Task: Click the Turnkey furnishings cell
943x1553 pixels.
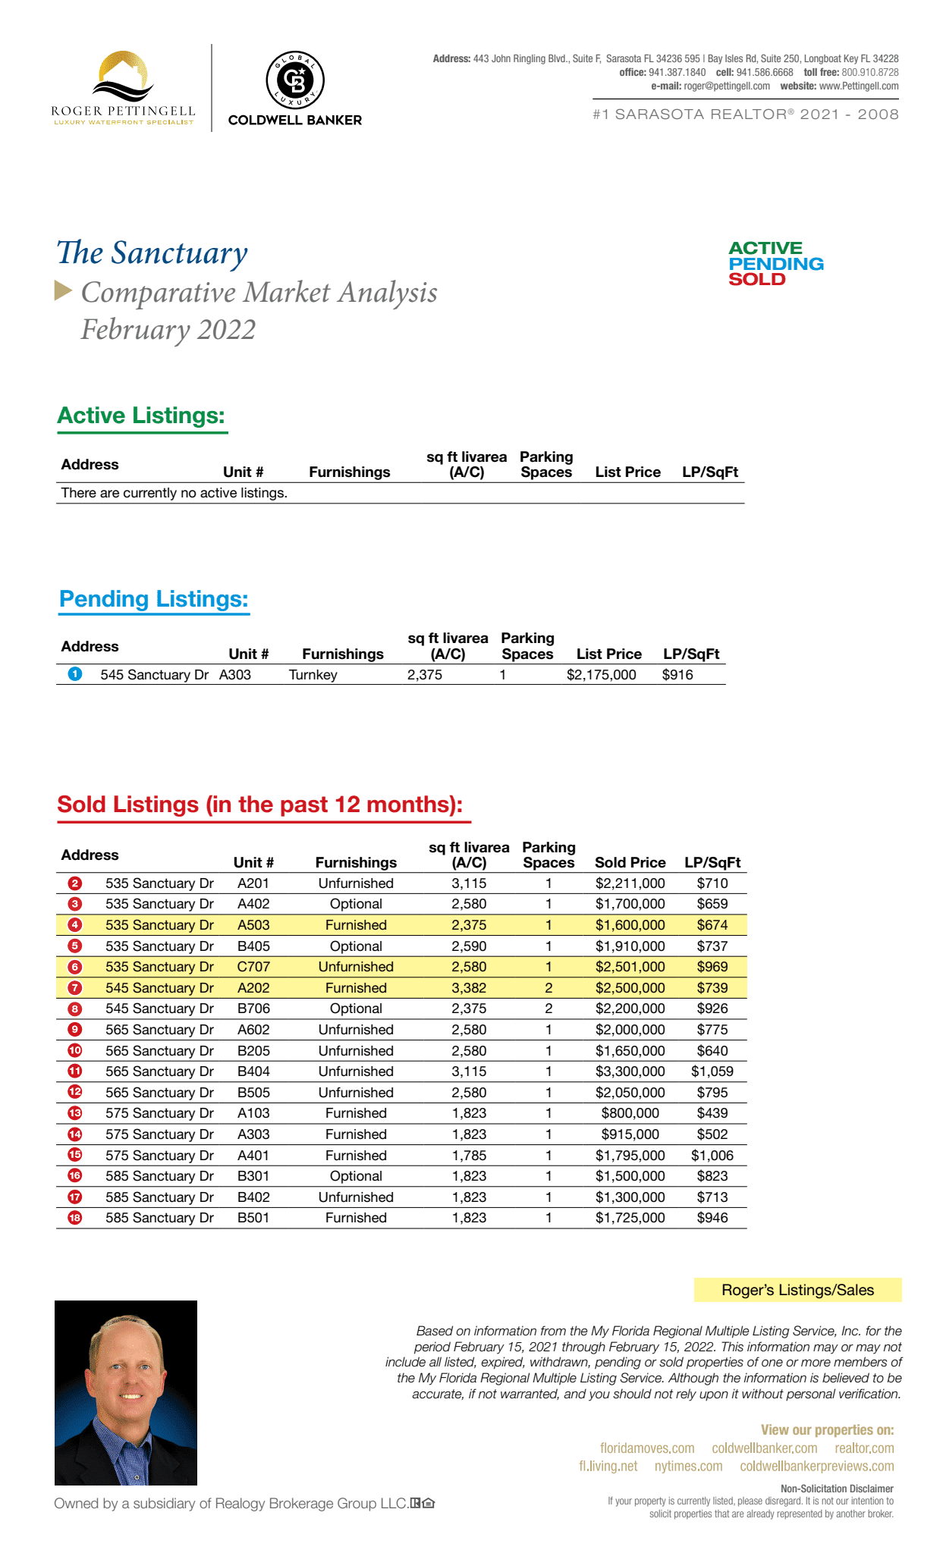Action: click(x=313, y=675)
